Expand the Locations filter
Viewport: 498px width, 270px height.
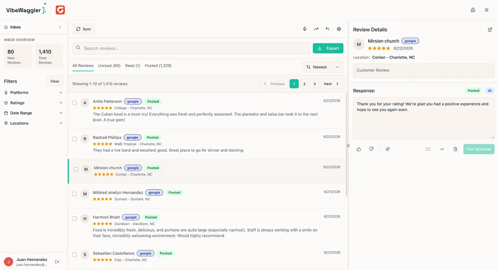pyautogui.click(x=34, y=123)
